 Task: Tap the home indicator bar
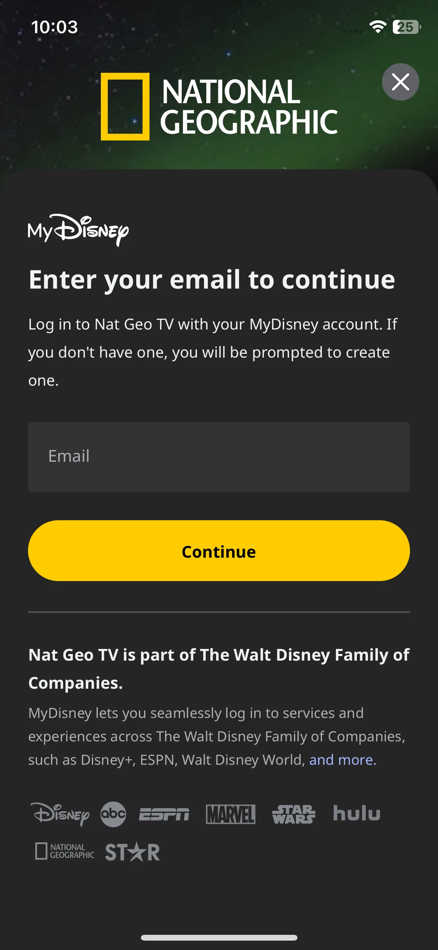pos(219,938)
